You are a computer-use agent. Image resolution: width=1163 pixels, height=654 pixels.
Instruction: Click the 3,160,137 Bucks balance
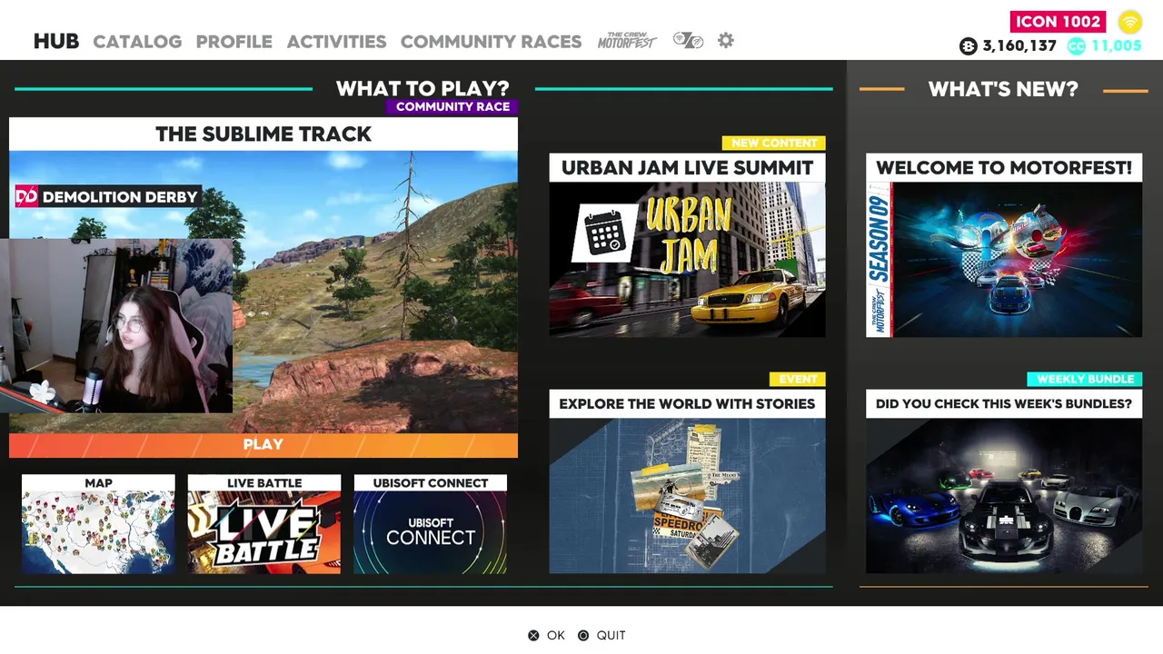[1019, 46]
